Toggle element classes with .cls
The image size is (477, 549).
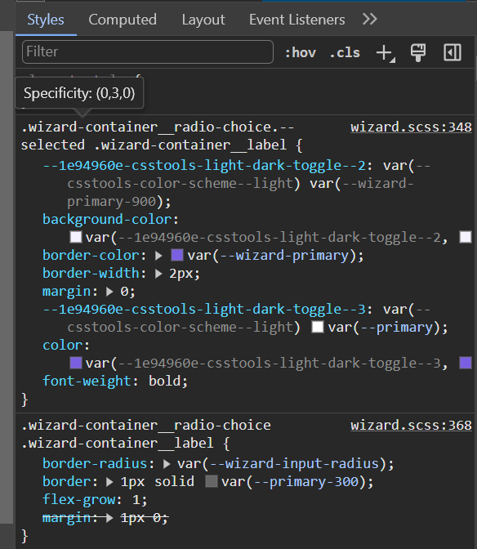point(345,53)
